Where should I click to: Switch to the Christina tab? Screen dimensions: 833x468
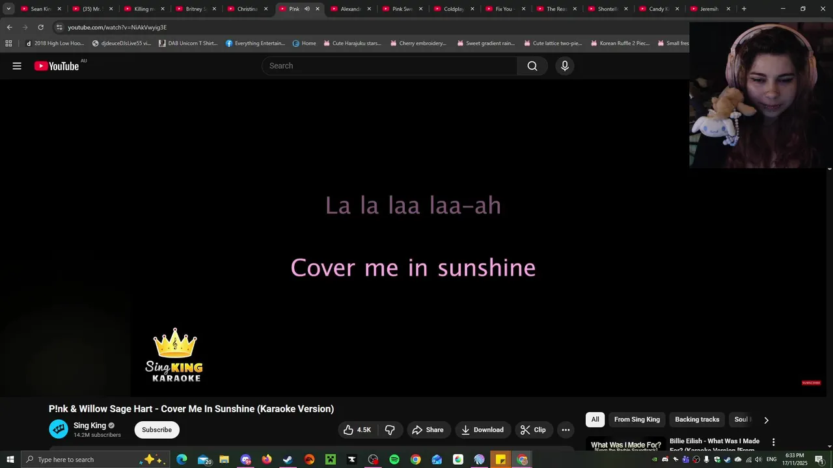pos(247,9)
